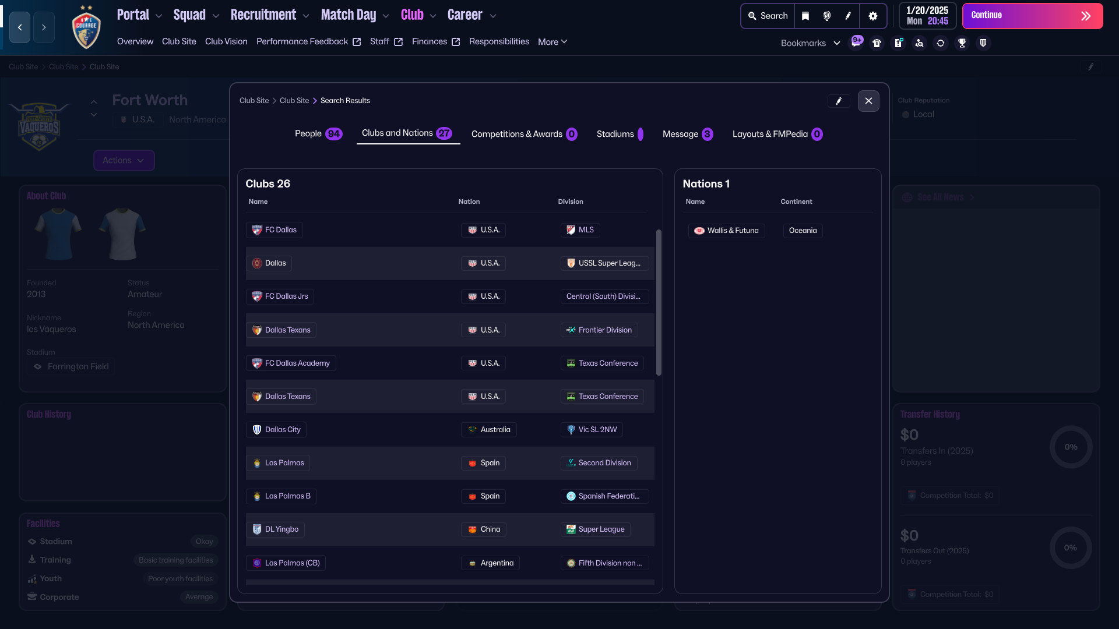Click the clubs list vertical scrollbar
Viewport: 1119px width, 629px height.
tap(659, 303)
